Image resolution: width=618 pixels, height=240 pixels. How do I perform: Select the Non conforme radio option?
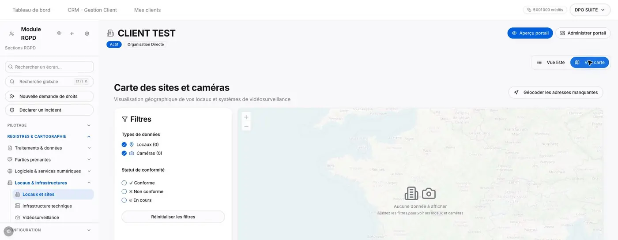coord(124,192)
